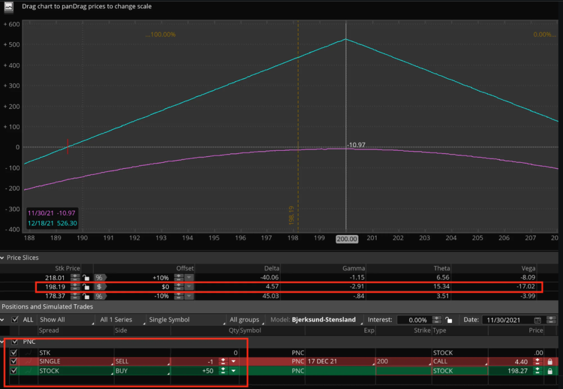563x389 pixels.
Task: Click the -10% offset stepper
Action: 179,296
